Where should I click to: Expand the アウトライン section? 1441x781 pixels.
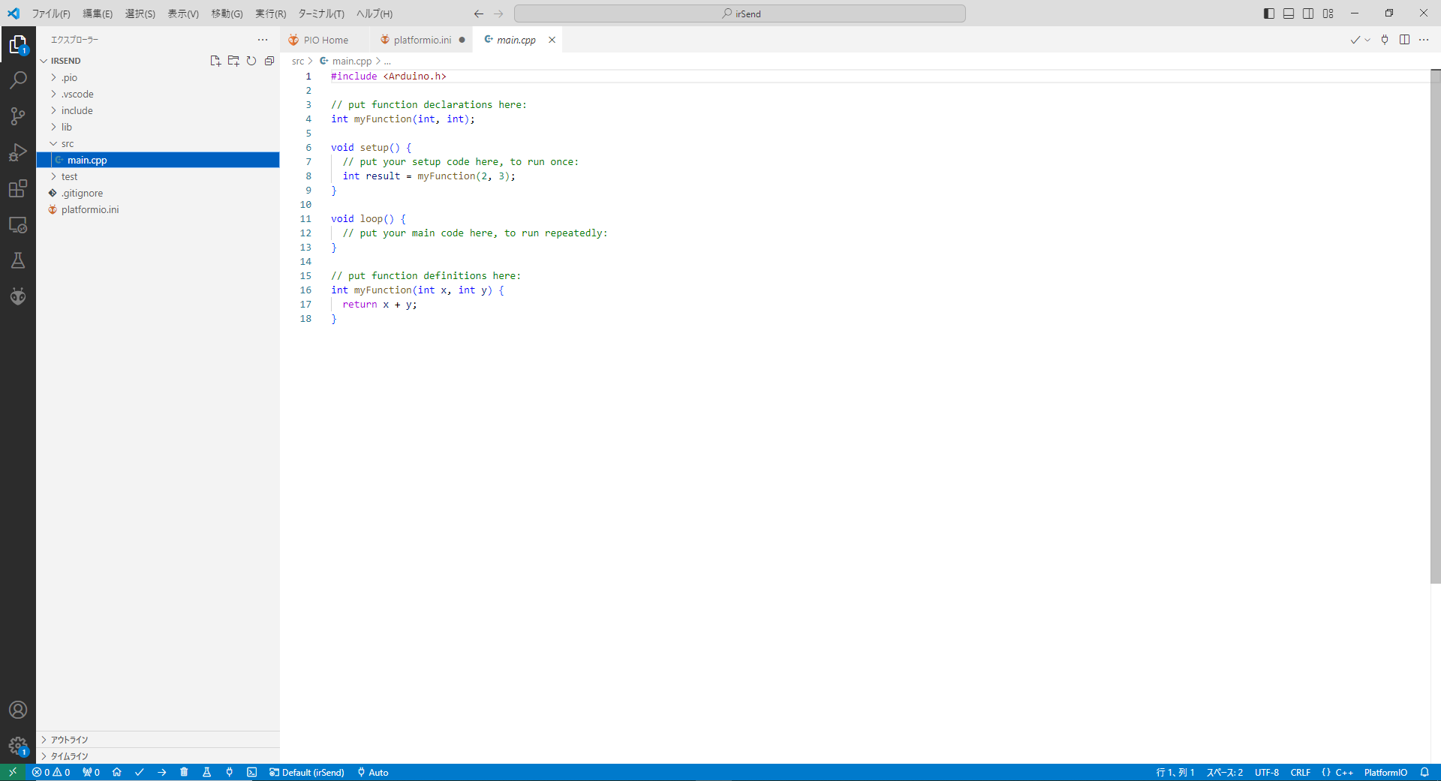(x=69, y=740)
